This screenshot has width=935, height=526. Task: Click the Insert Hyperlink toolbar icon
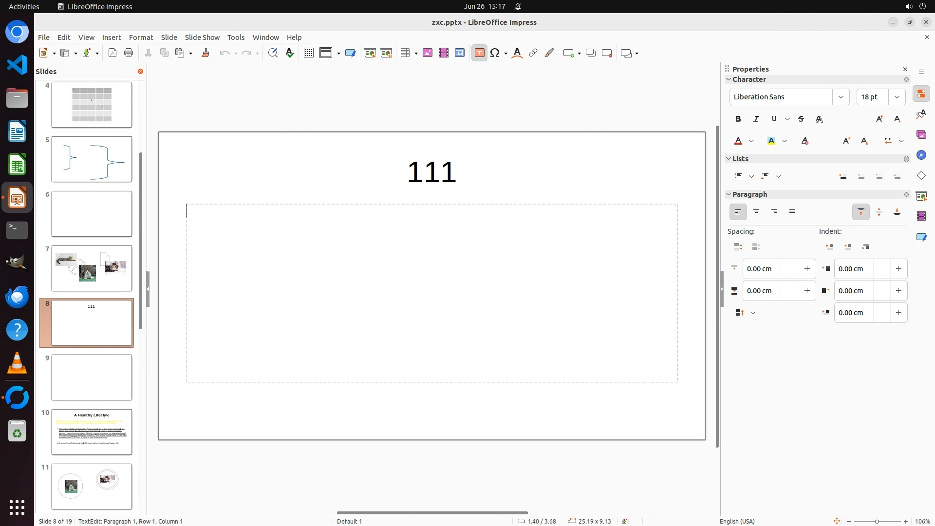(533, 53)
